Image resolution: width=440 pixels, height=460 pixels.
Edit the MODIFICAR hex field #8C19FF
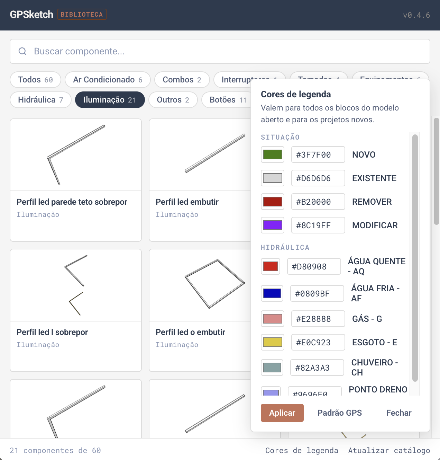pos(318,225)
